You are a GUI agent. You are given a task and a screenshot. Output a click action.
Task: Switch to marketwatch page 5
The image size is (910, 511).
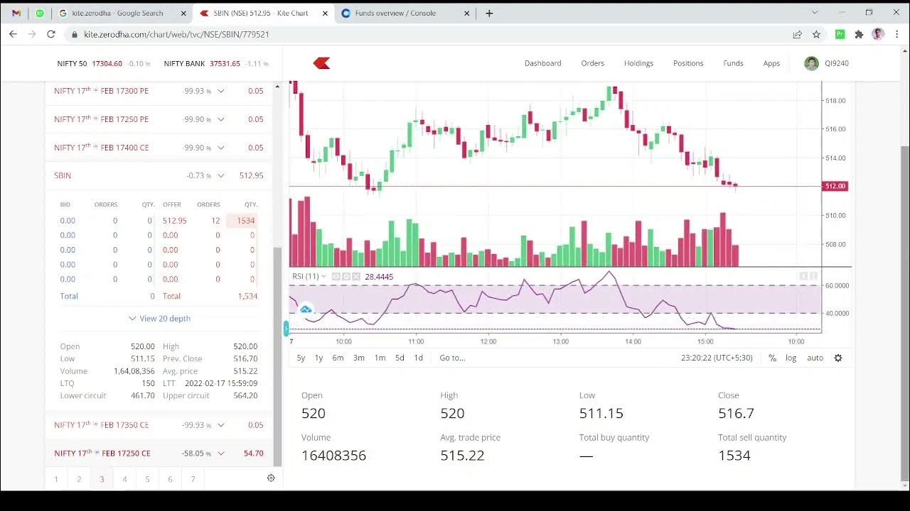tap(147, 479)
